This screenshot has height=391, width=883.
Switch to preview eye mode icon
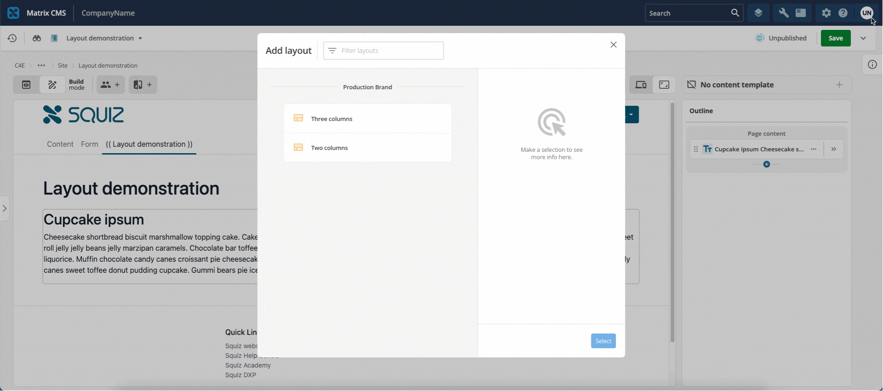click(26, 85)
